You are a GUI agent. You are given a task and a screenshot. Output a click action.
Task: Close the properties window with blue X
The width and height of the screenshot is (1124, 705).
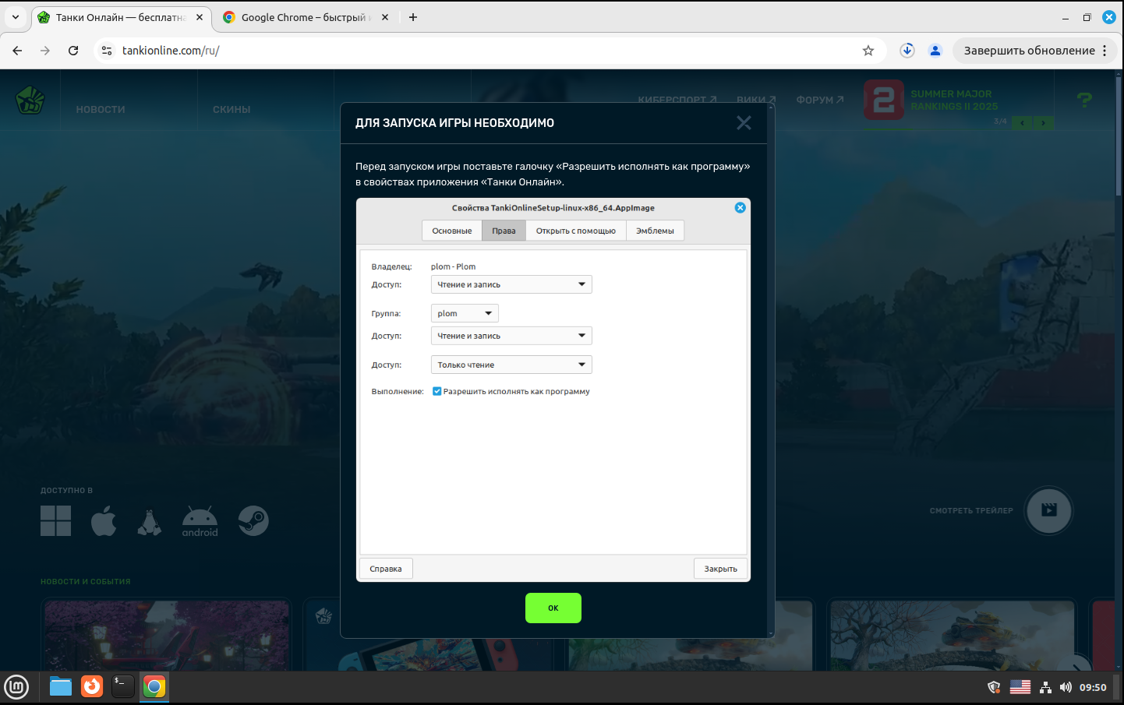pos(740,207)
